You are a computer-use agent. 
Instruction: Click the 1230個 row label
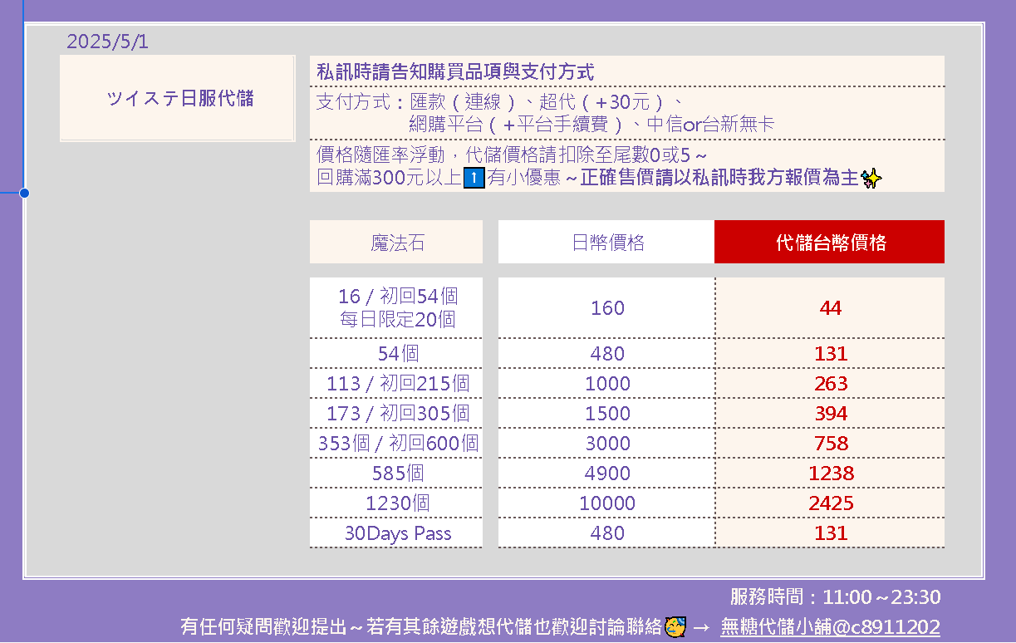click(x=396, y=503)
